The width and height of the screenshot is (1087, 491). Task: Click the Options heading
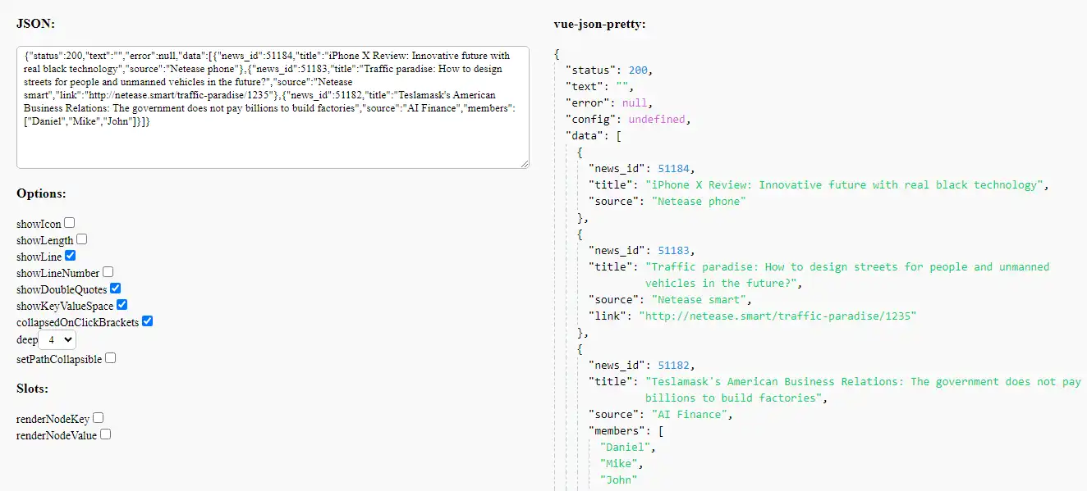(x=41, y=193)
